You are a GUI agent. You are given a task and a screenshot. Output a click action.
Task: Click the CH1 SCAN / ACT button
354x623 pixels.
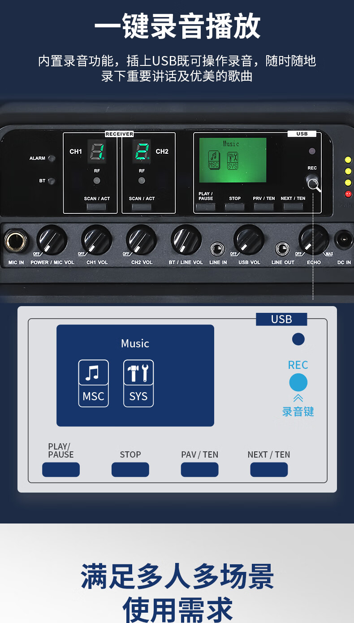point(96,207)
